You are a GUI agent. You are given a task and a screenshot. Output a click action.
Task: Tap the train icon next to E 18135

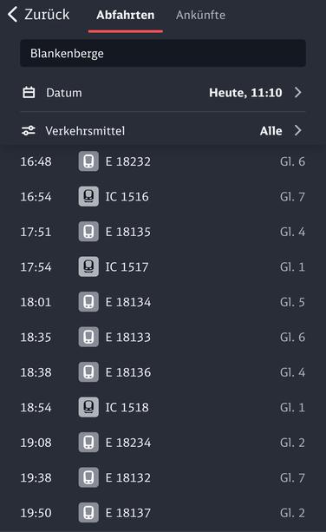(x=88, y=232)
